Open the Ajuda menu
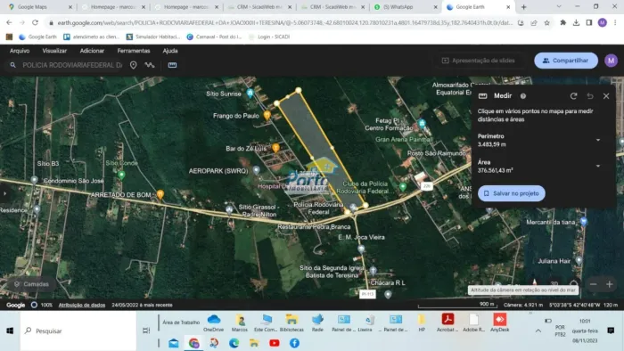 pos(170,51)
